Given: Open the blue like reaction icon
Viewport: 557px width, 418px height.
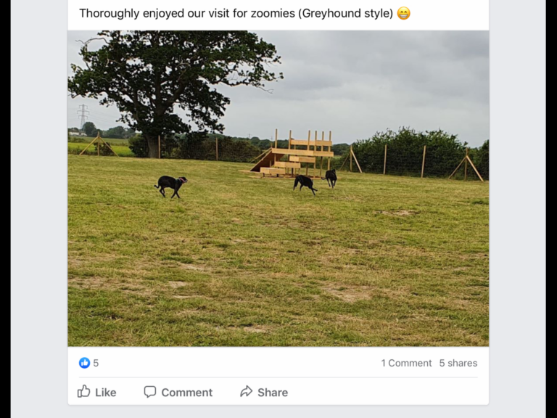Looking at the screenshot, I should (84, 363).
